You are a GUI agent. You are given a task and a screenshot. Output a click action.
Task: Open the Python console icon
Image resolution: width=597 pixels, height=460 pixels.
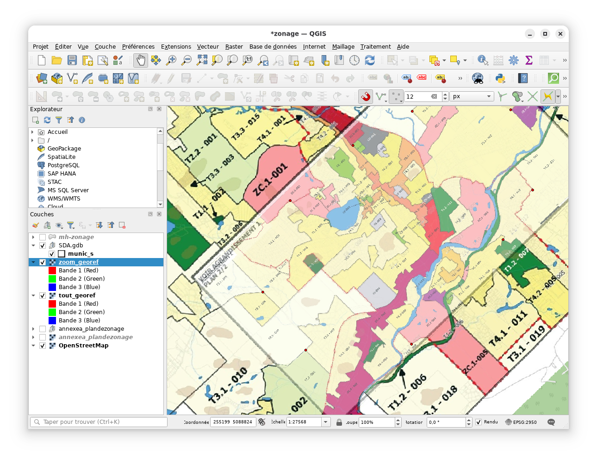[500, 78]
